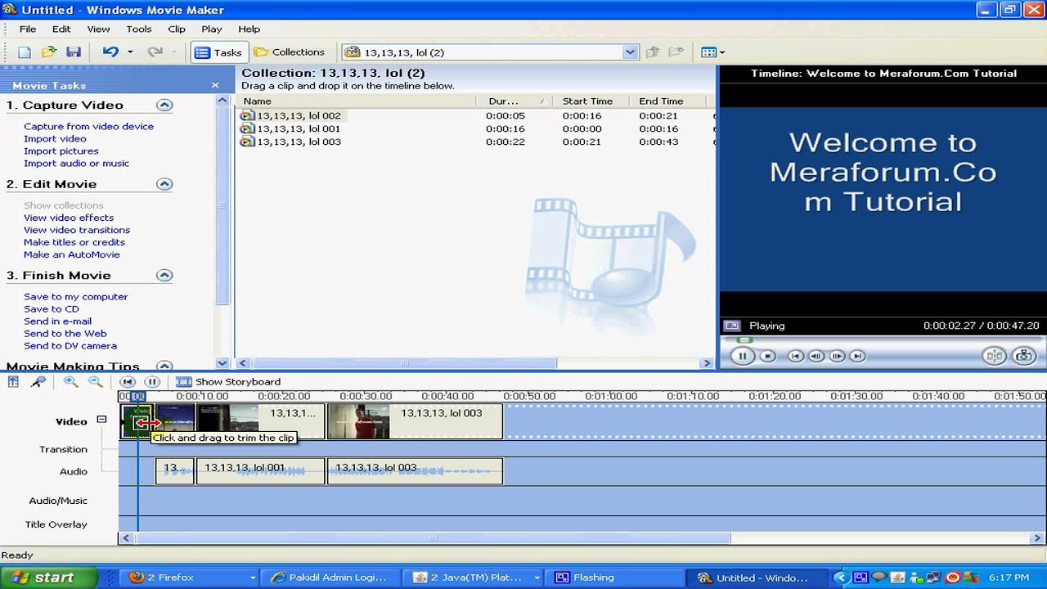
Task: Click the Redo arrow icon
Action: click(x=155, y=52)
